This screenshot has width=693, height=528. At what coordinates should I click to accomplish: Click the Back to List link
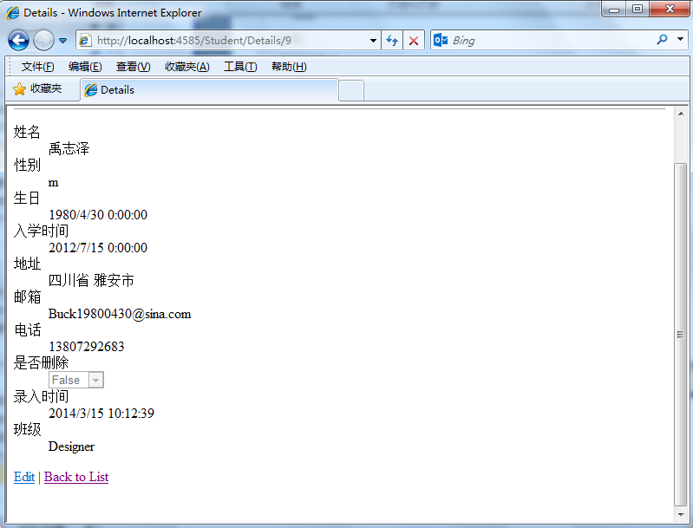tap(76, 477)
